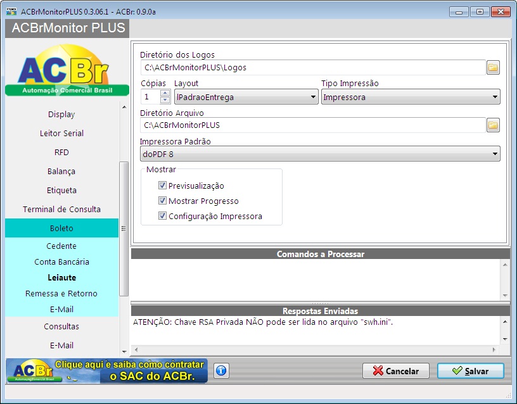The image size is (517, 404).
Task: Click the sidebar scrollbar thumb
Action: (x=124, y=229)
